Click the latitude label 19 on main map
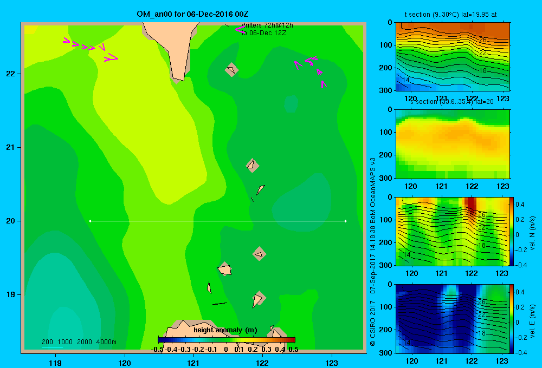 click(10, 294)
